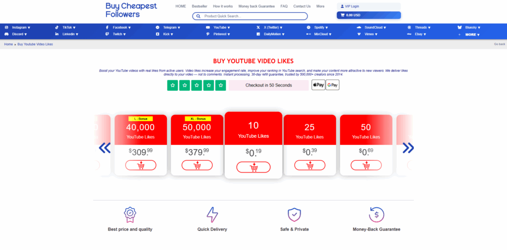The image size is (507, 250).
Task: Expand the Facebook category dropdown
Action: point(122,27)
